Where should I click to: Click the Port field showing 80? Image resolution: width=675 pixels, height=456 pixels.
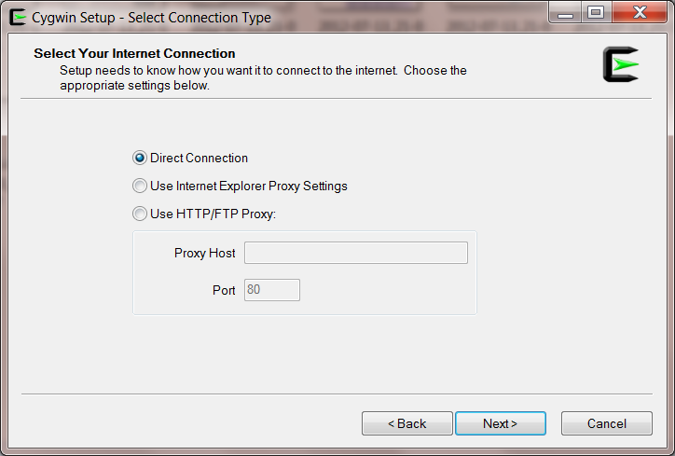[x=272, y=290]
